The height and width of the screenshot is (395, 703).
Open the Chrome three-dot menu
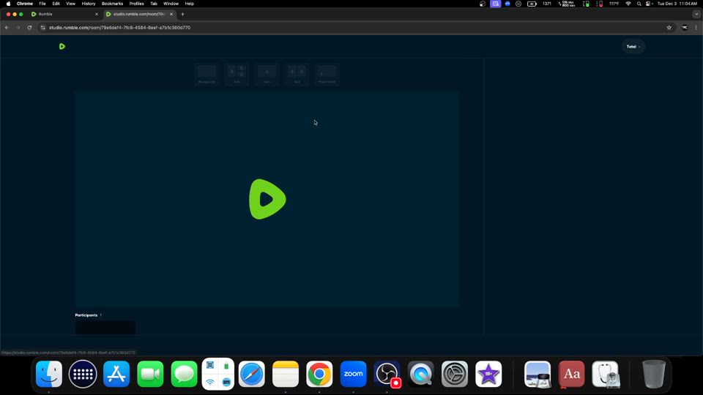pos(696,27)
